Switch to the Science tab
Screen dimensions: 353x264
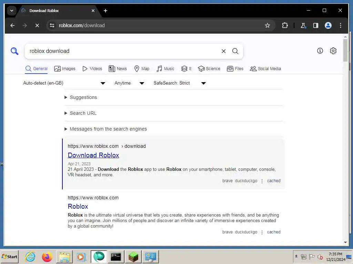(x=209, y=69)
